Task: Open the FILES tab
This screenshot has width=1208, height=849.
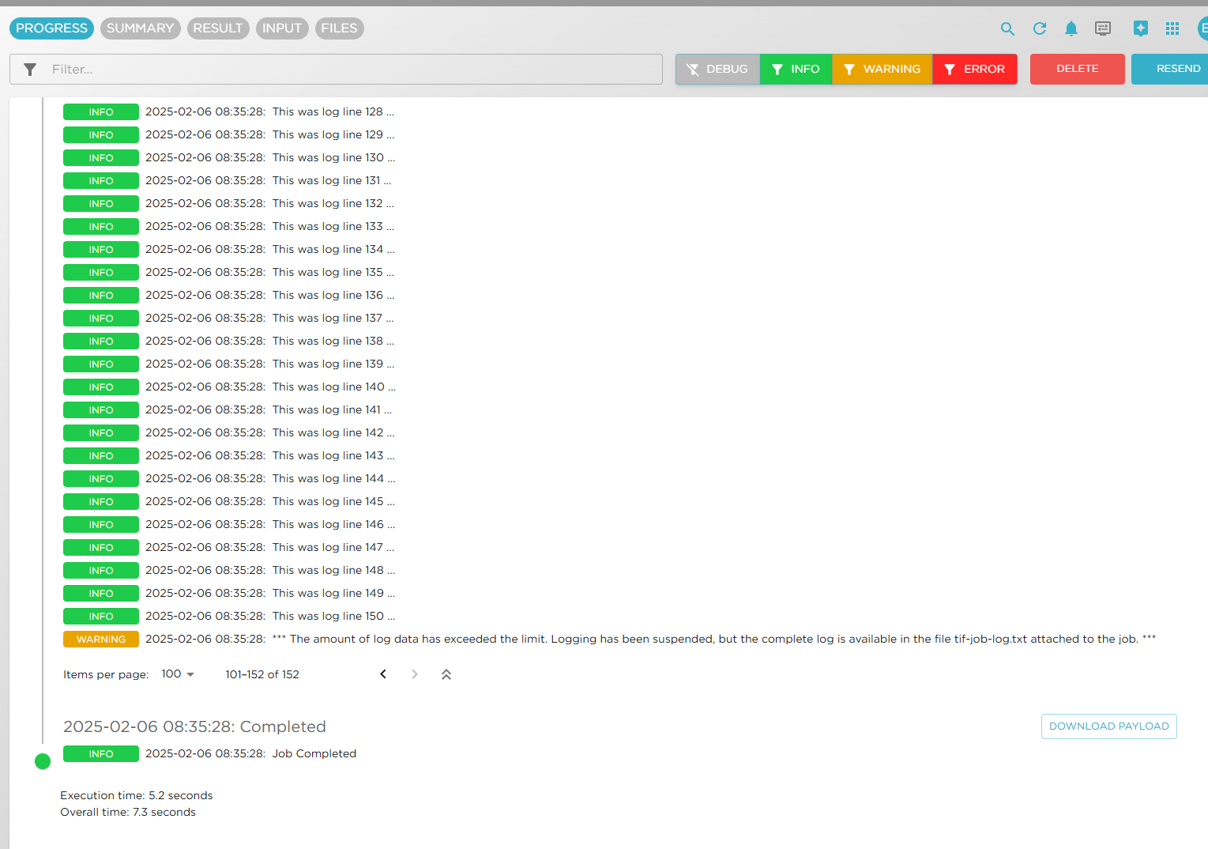Action: [x=339, y=28]
